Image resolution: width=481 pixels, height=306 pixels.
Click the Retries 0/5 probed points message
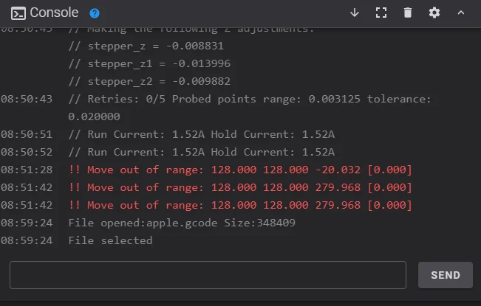(250, 99)
